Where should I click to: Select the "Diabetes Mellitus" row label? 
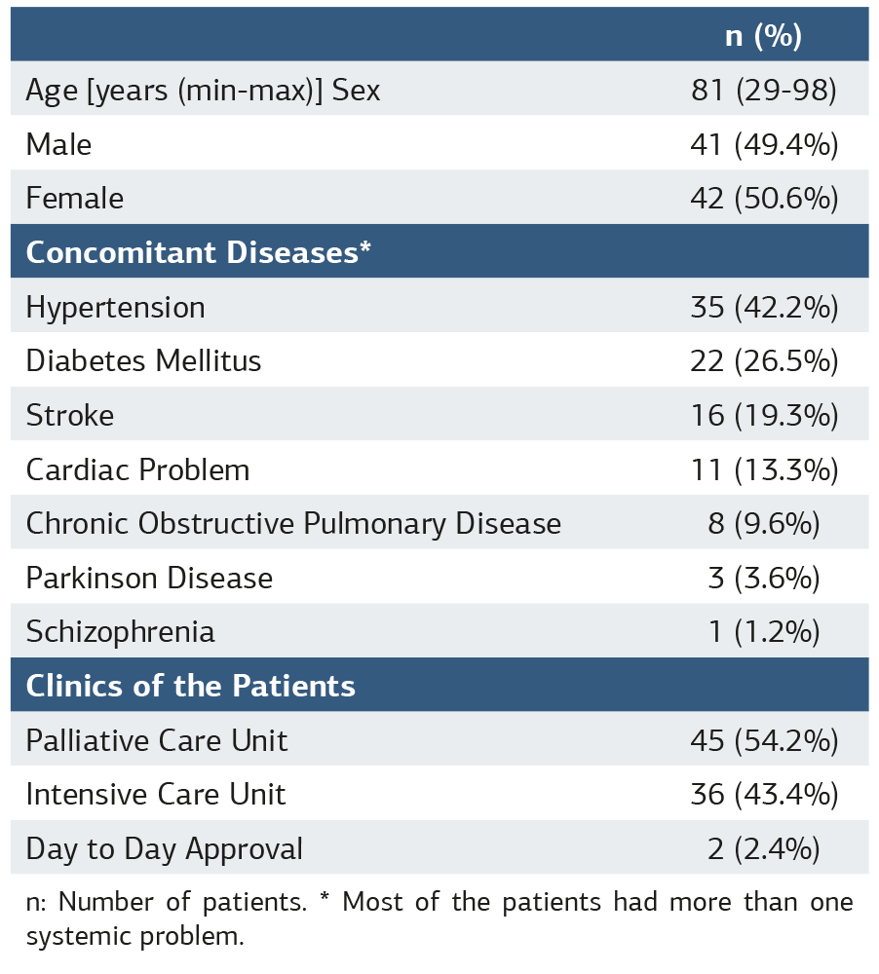point(143,361)
